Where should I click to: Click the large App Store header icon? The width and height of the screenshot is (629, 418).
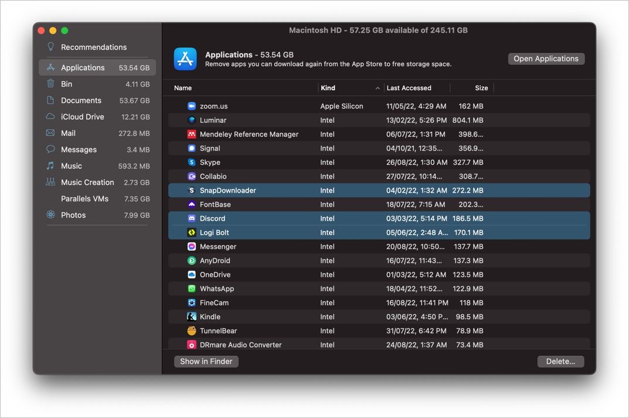point(185,59)
